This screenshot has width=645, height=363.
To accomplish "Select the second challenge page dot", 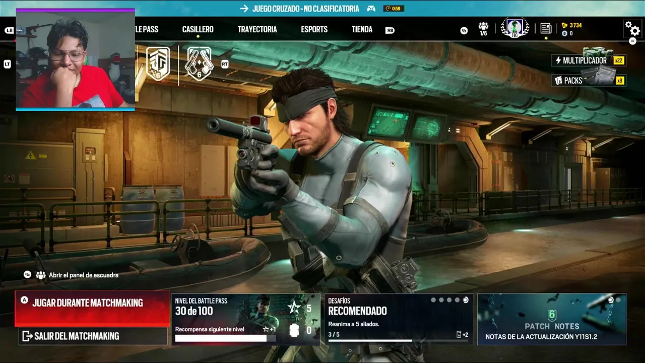I will coord(441,300).
